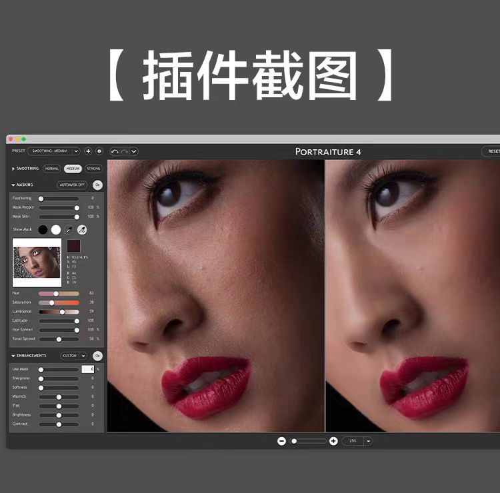Click the Use Mask value field
500x493 pixels.
88,369
